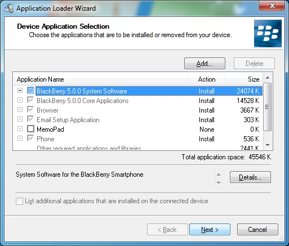Toggle Email Setup Application checkbox
Viewport: 289px width, 246px height.
[30, 119]
